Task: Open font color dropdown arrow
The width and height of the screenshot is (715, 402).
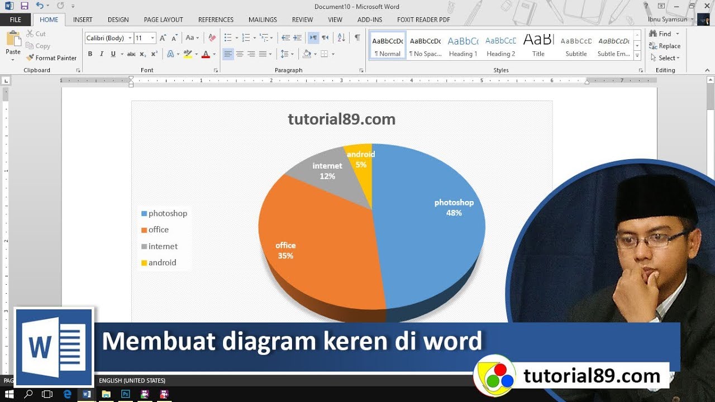Action: [214, 54]
